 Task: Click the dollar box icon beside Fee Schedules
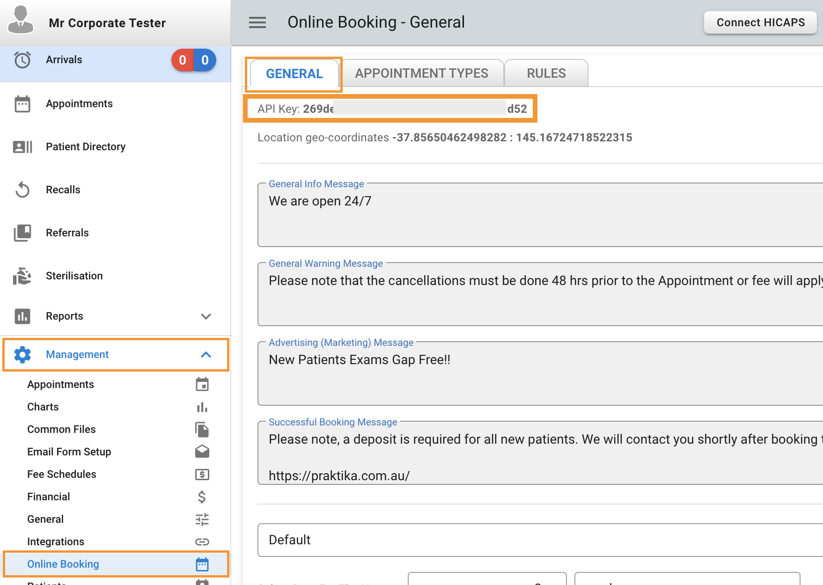point(202,475)
